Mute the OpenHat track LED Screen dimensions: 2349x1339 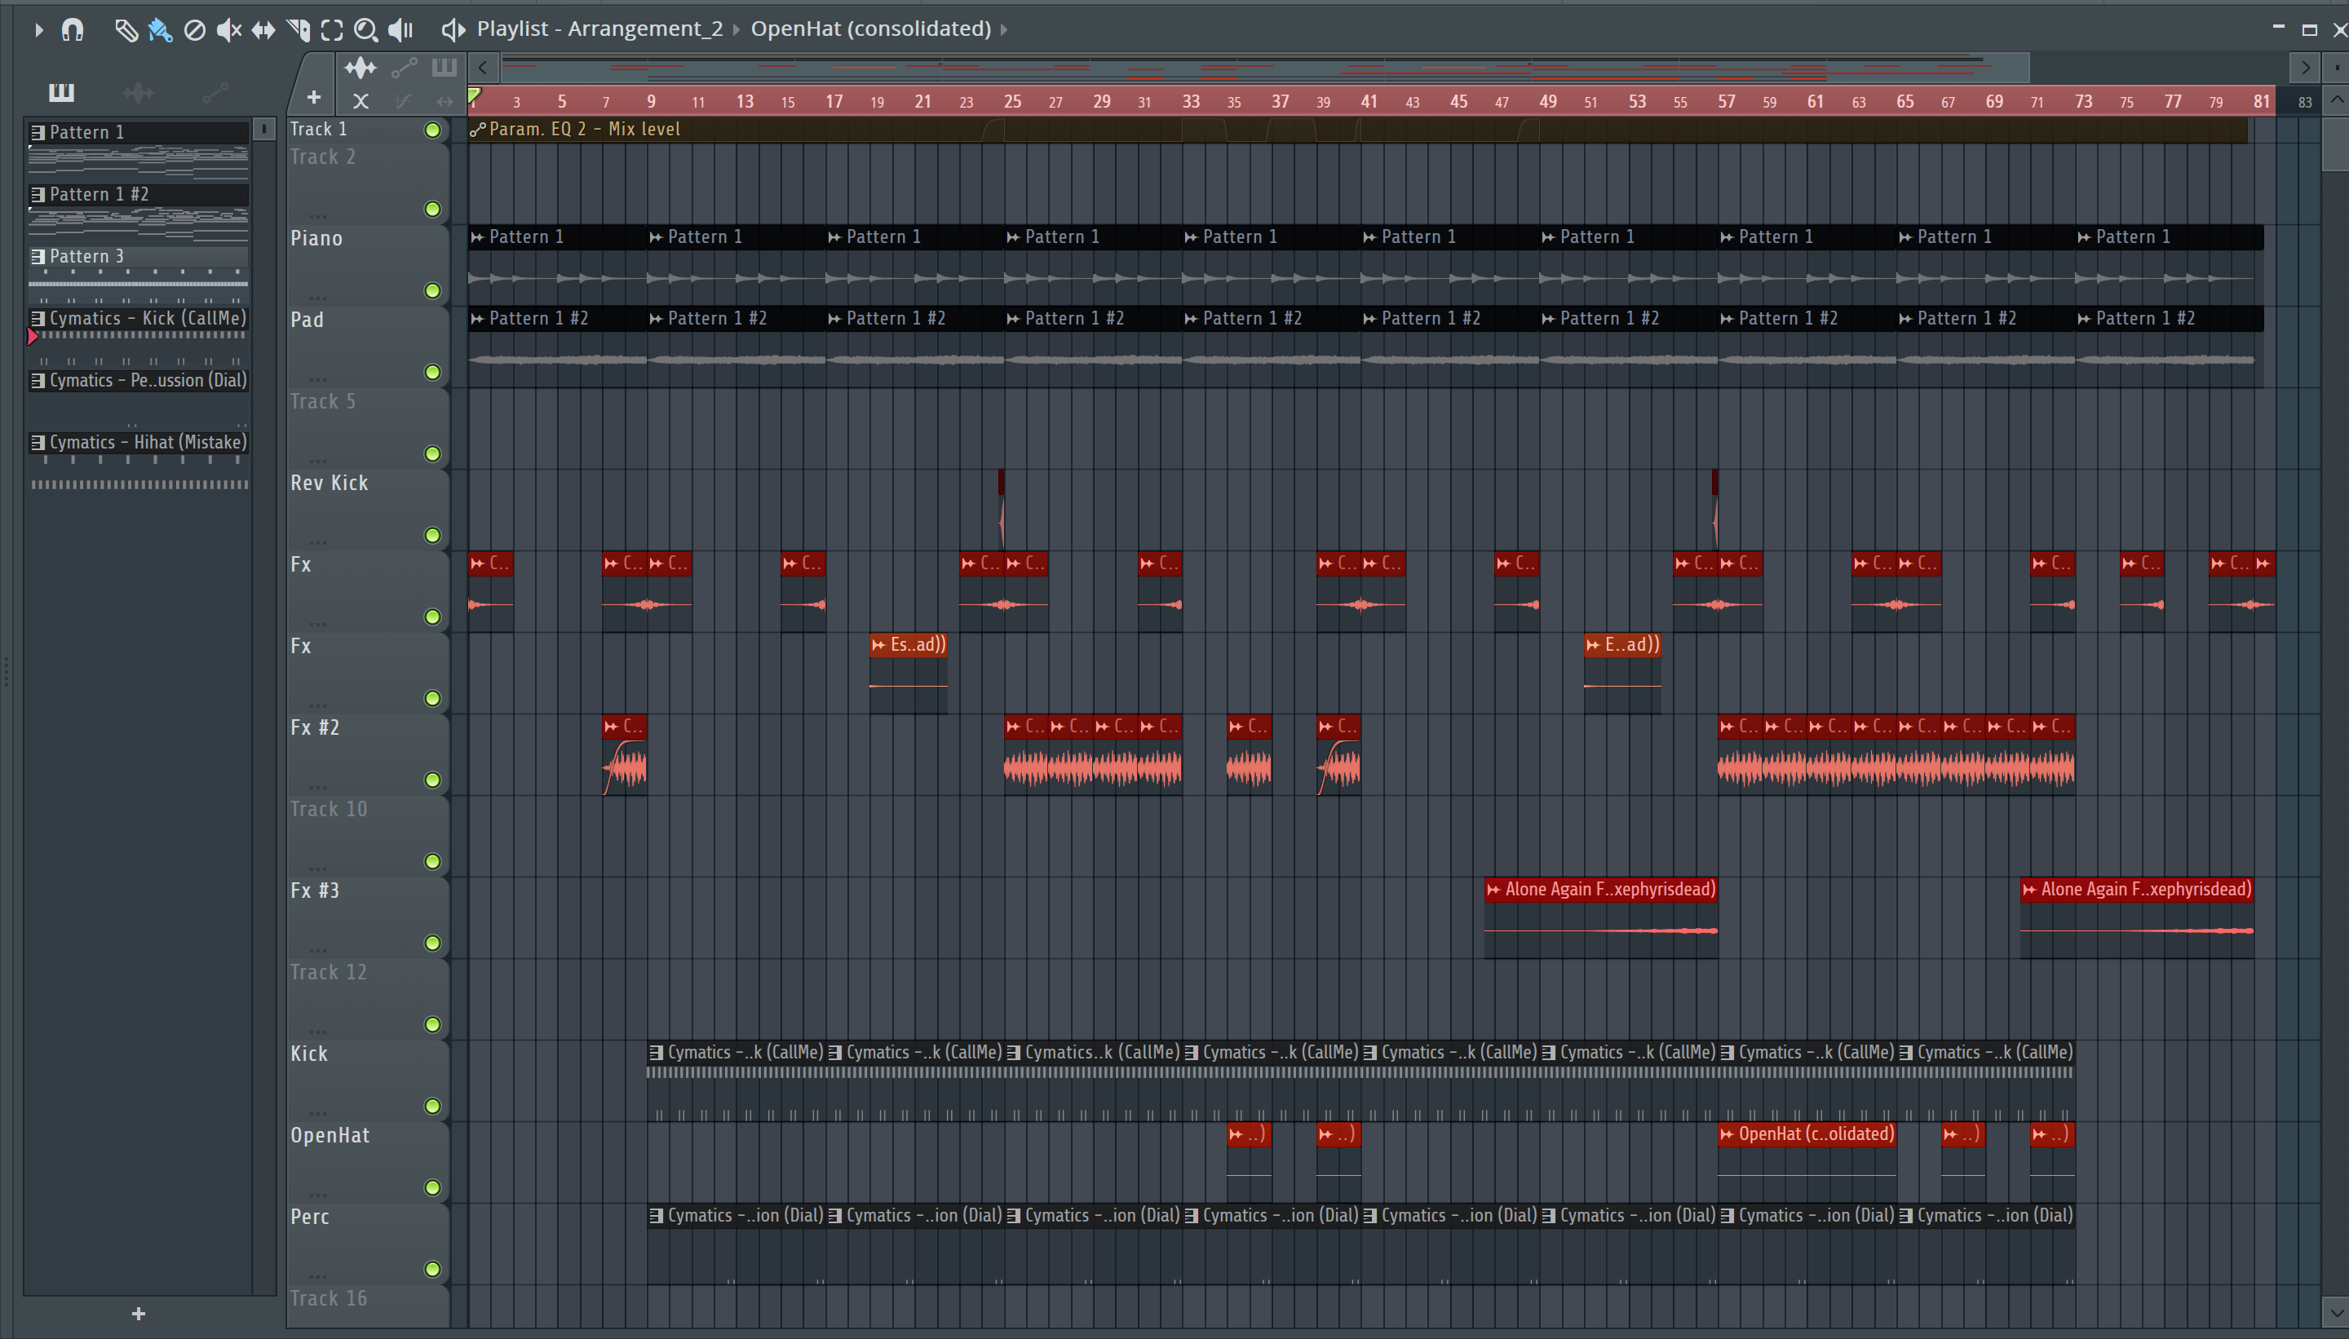click(x=432, y=1187)
